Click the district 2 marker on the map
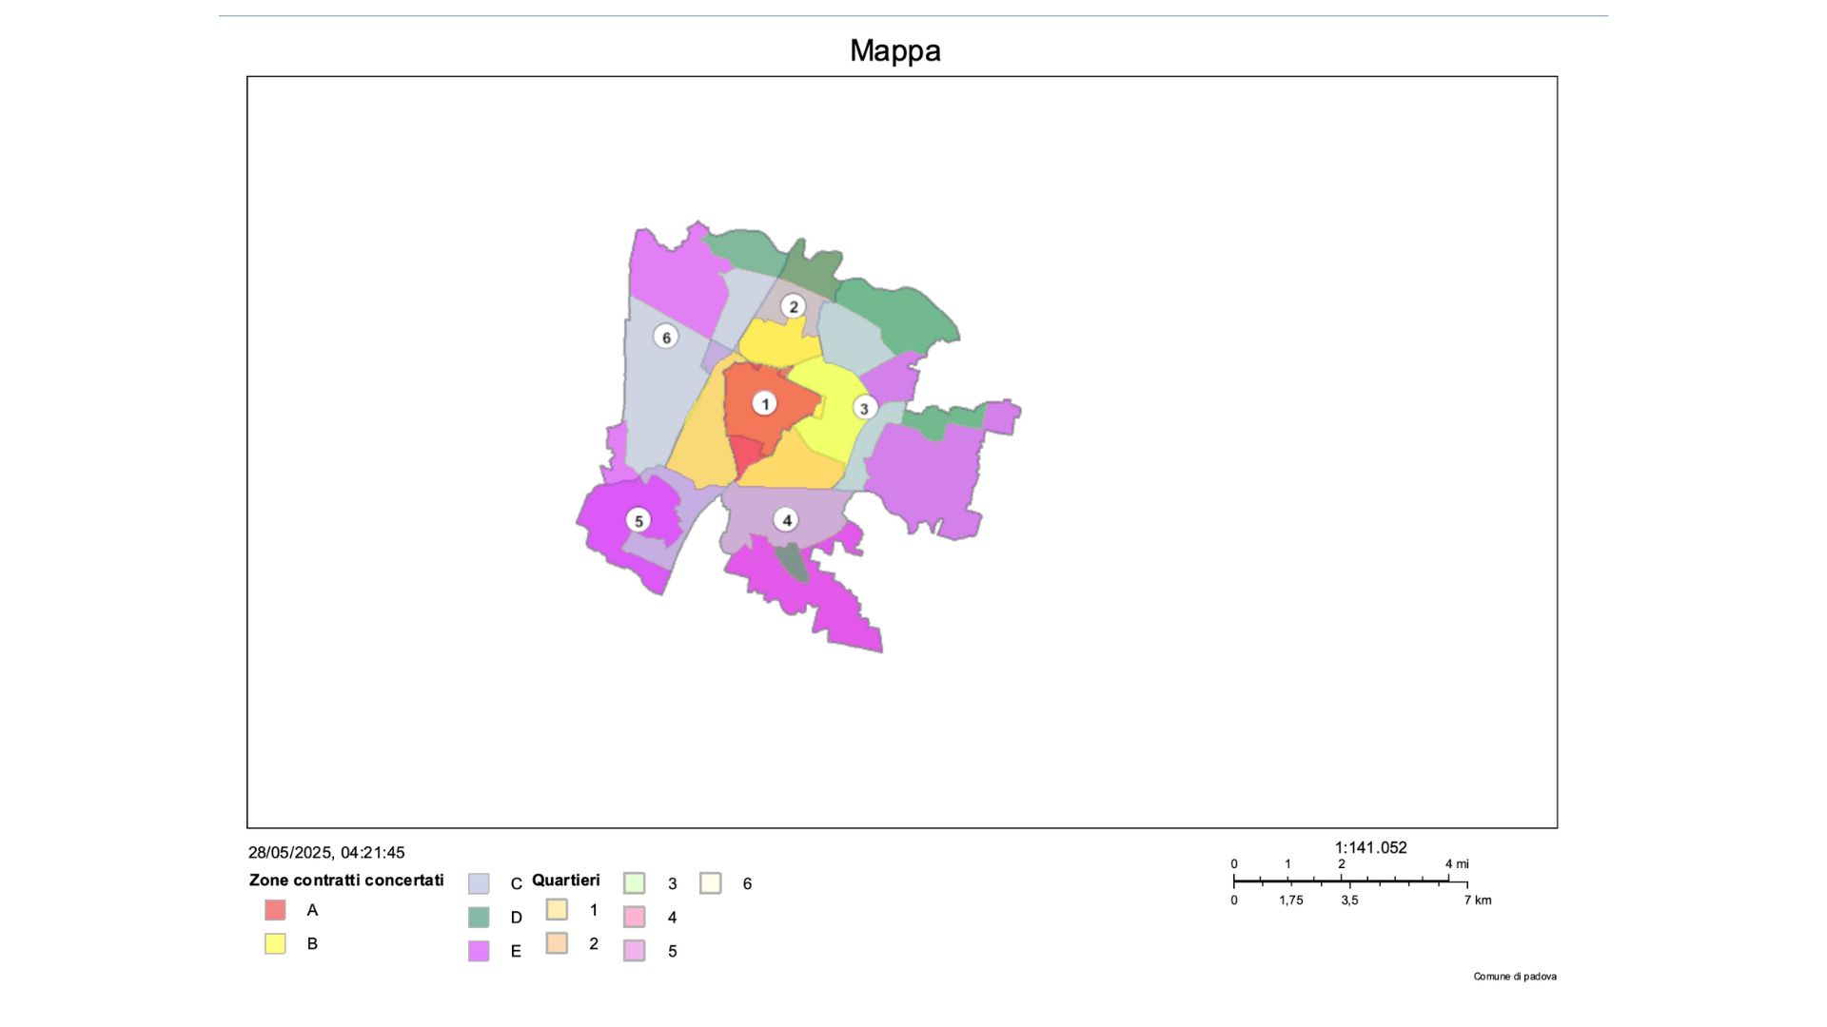The width and height of the screenshot is (1827, 1027). [x=794, y=306]
